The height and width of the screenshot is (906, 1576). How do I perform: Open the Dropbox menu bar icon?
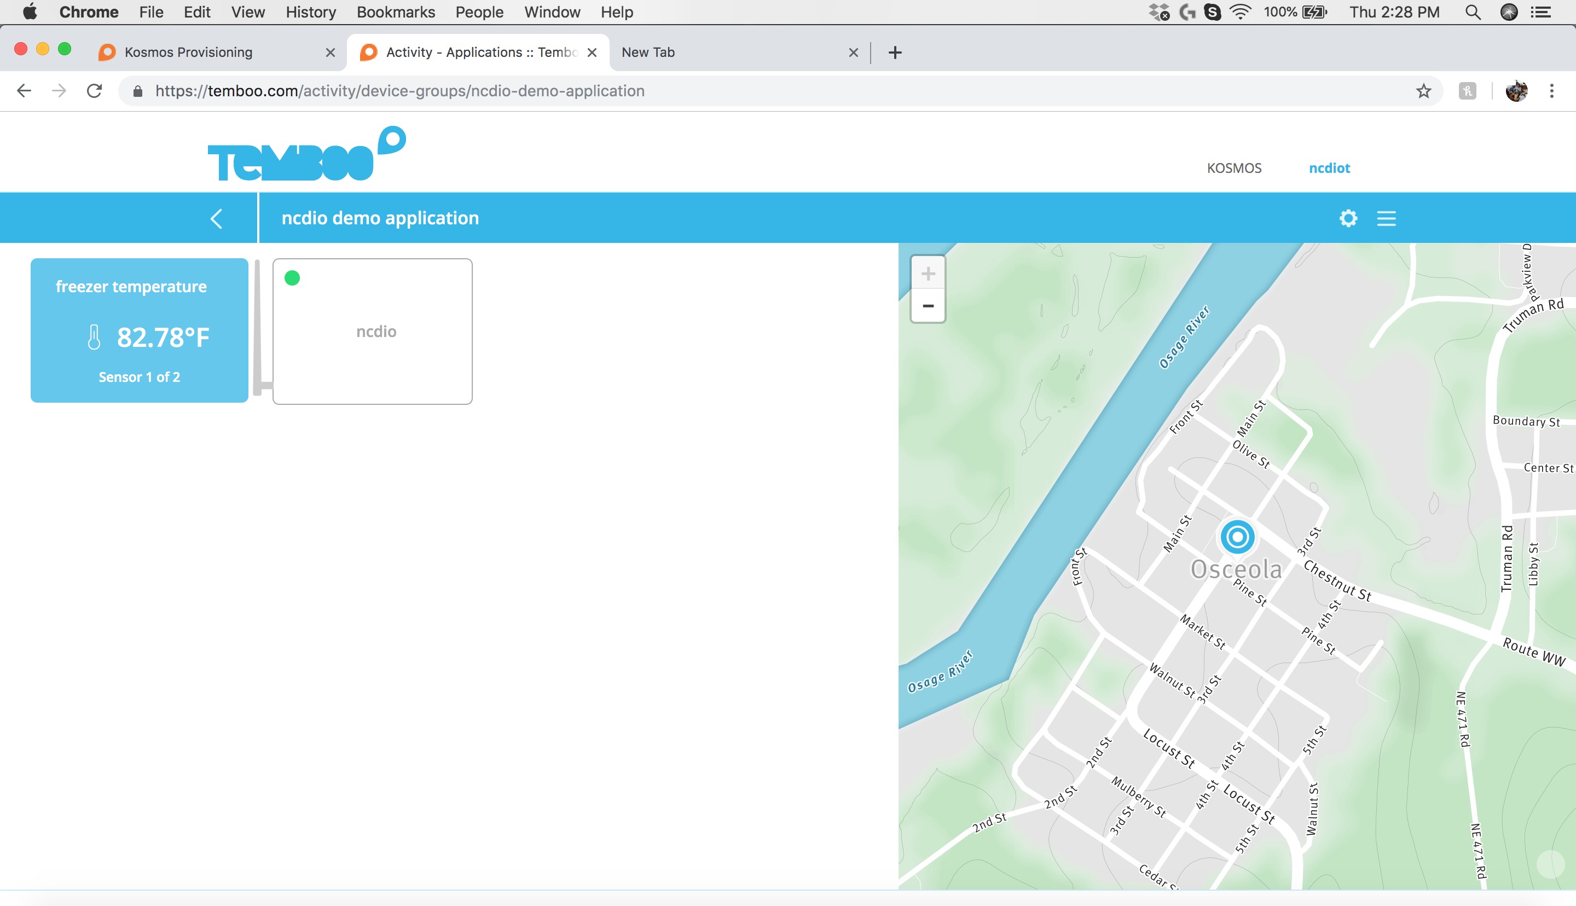point(1159,12)
